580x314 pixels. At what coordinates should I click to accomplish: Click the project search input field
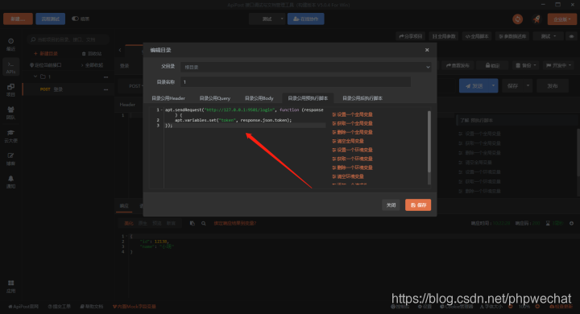[68, 39]
